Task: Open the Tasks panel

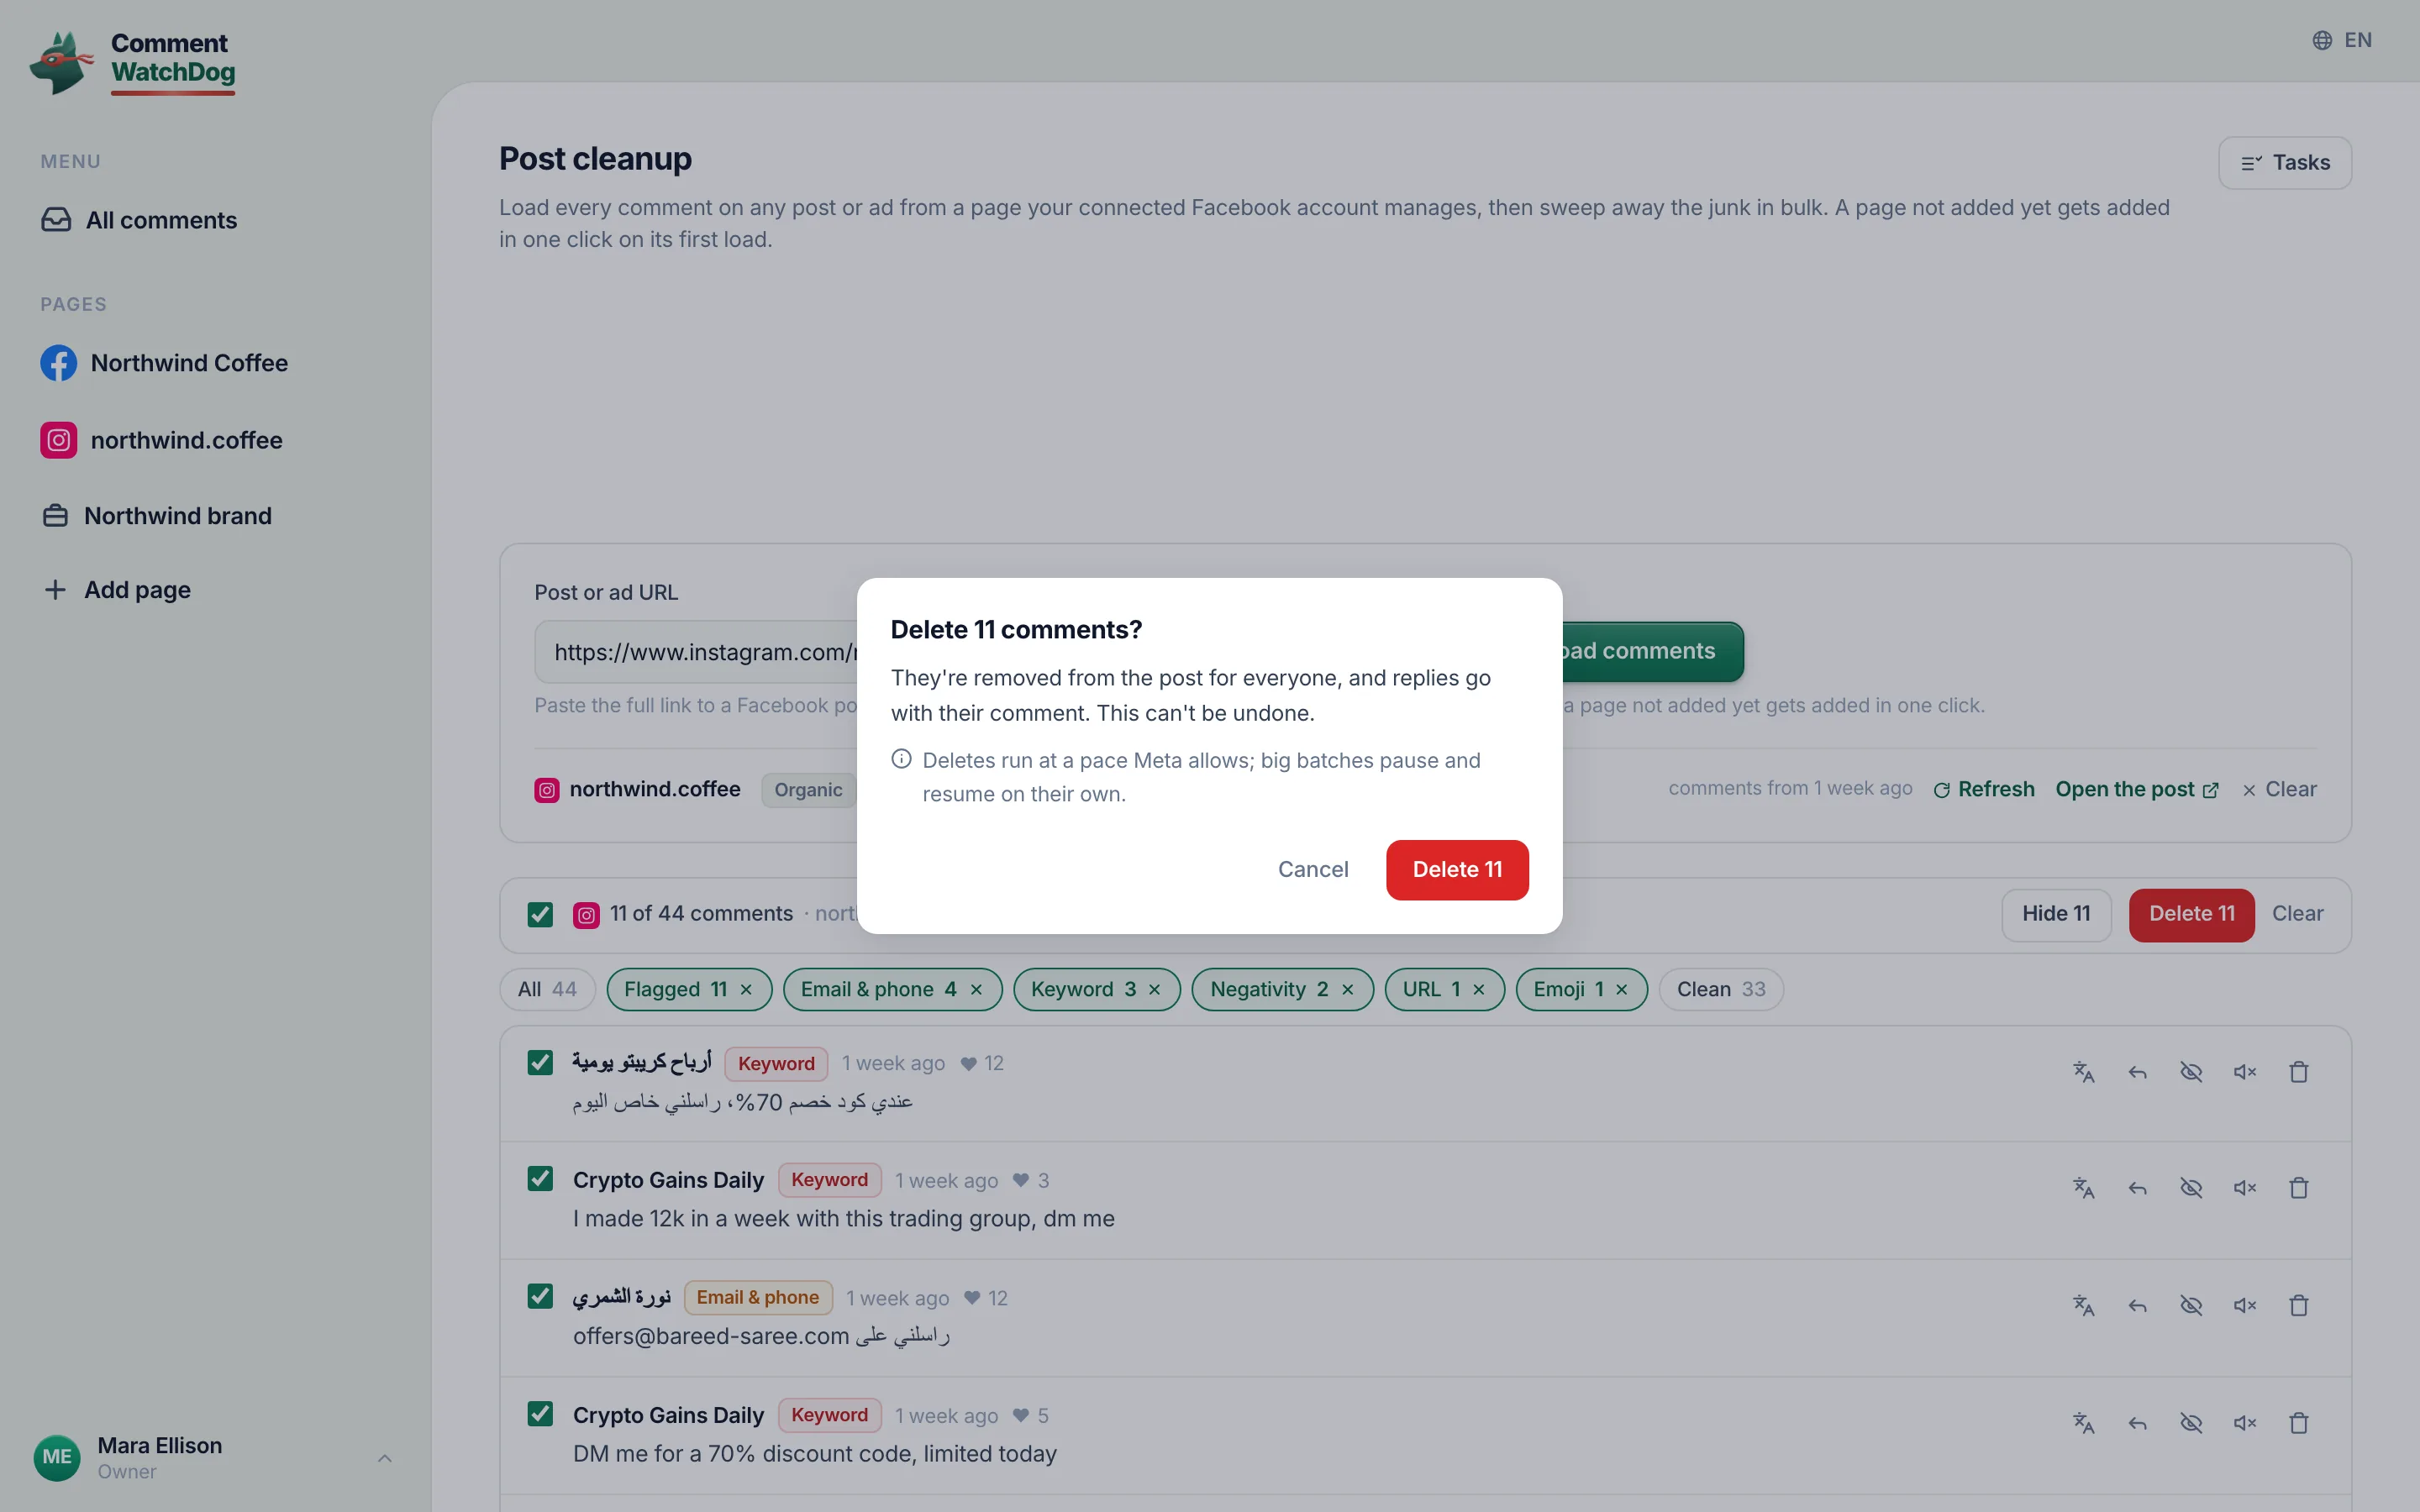Action: tap(2285, 163)
